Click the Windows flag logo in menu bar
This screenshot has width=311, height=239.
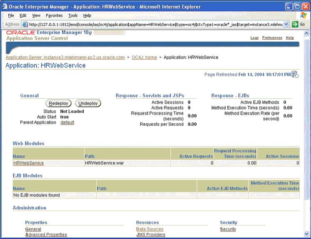(304, 15)
